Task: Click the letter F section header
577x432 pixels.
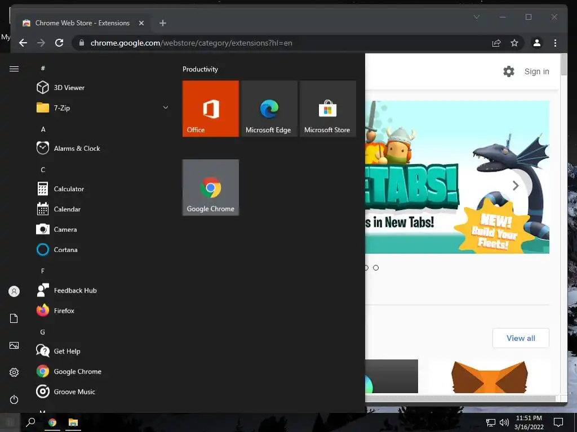Action: click(43, 271)
